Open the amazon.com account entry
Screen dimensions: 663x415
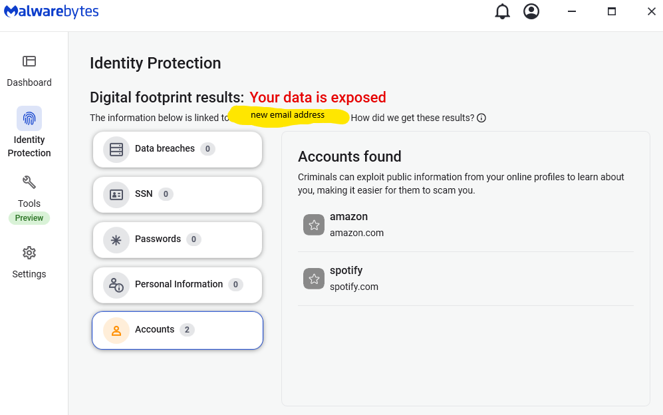click(465, 225)
